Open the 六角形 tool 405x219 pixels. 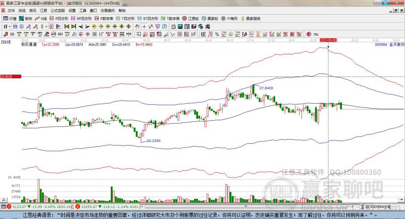coord(229,19)
